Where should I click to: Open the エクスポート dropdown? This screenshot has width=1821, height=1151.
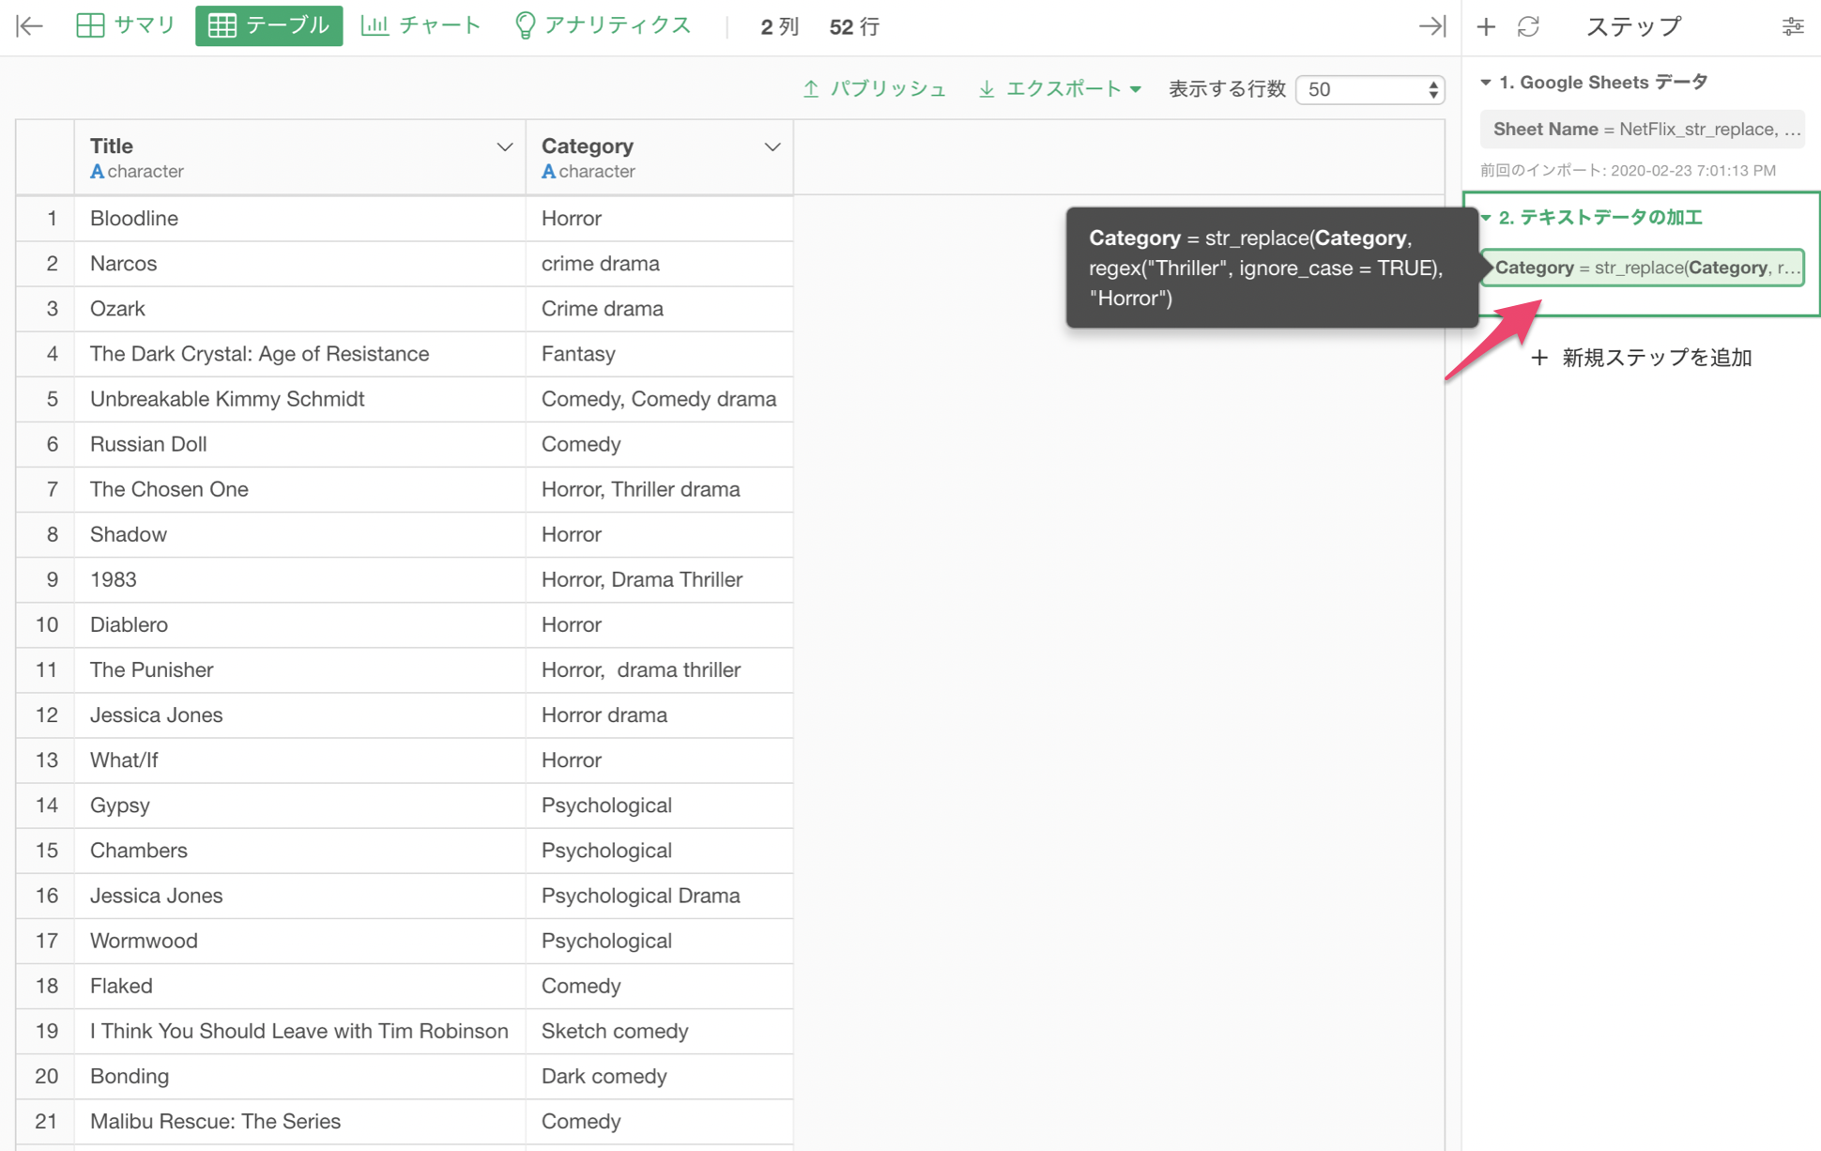[x=1060, y=89]
